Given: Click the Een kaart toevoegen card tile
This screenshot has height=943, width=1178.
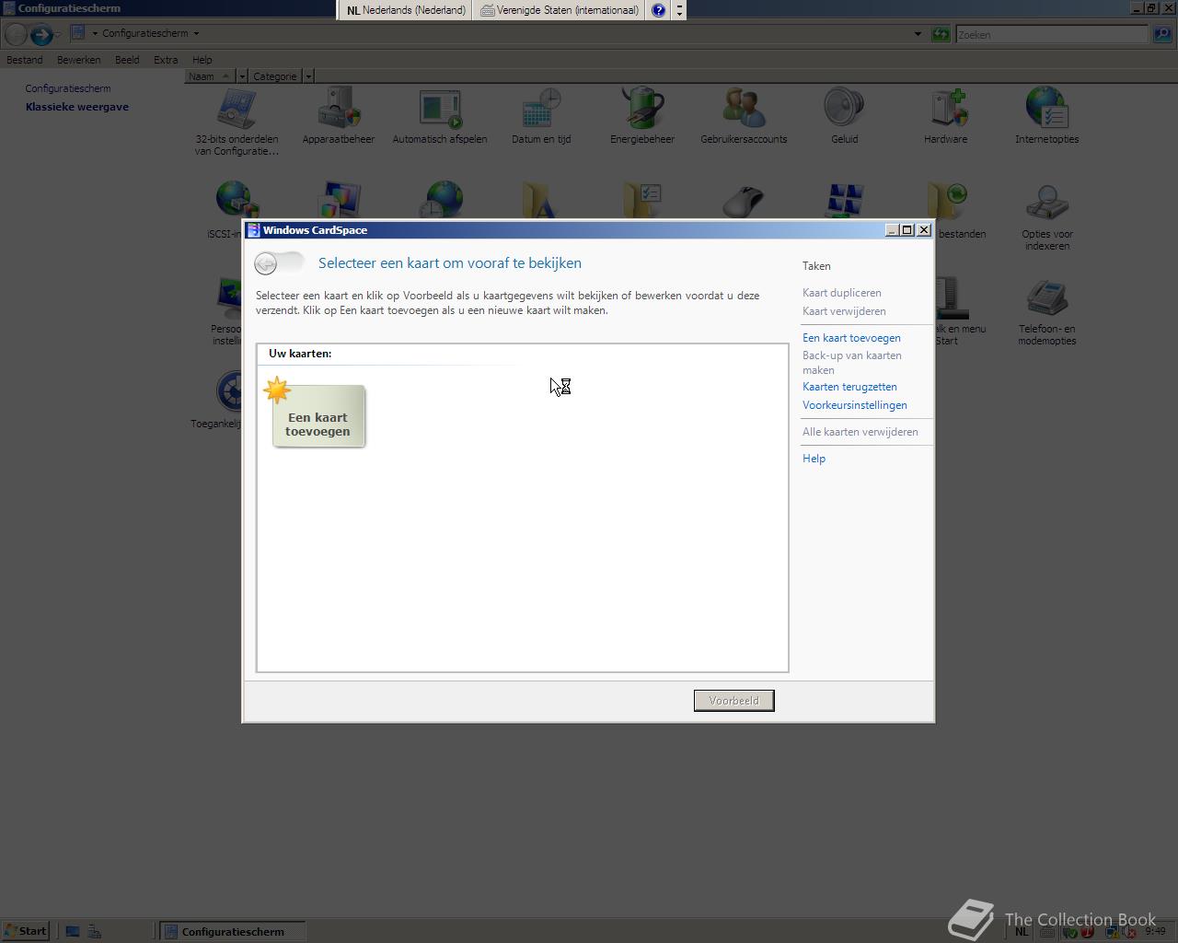Looking at the screenshot, I should point(318,416).
